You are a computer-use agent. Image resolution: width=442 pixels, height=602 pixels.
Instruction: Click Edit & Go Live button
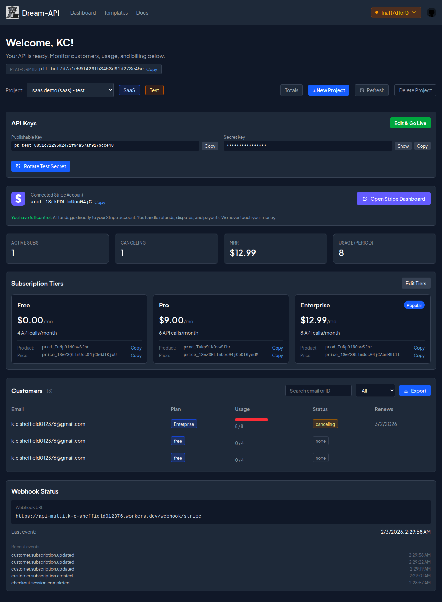[x=410, y=123]
